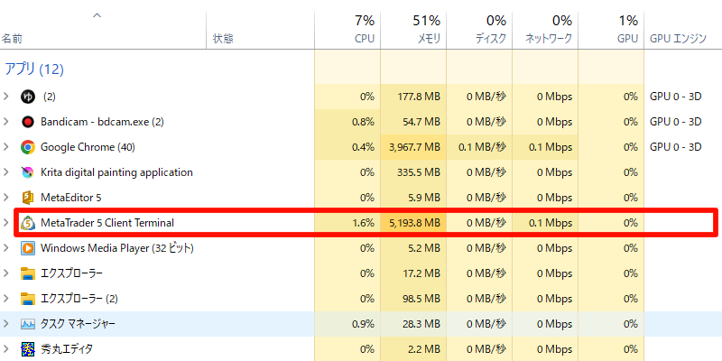
Task: Expand the Krita digital painting application row
Action: click(6, 172)
